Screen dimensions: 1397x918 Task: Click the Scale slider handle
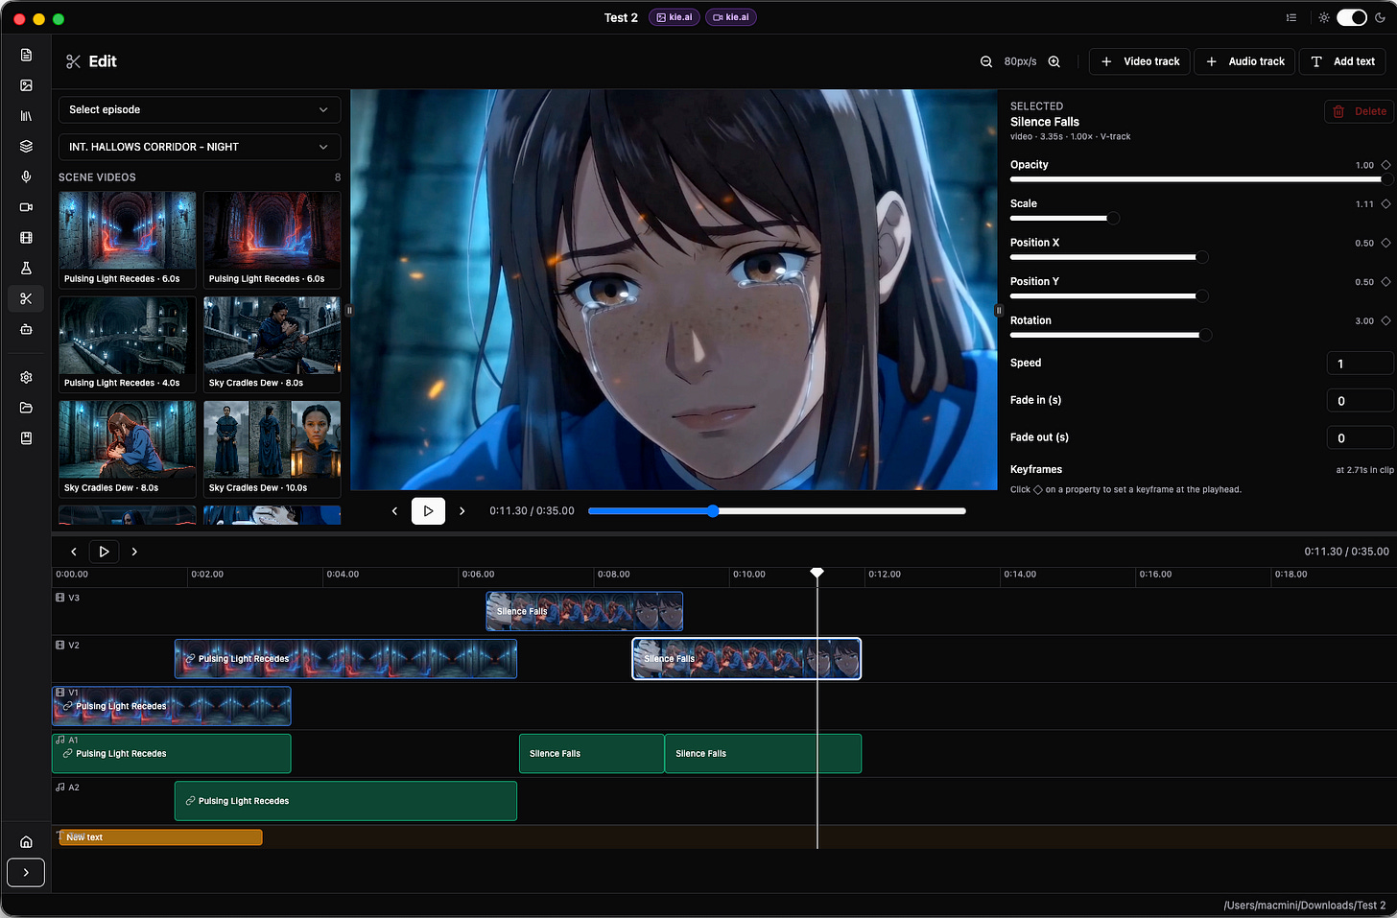1113,219
